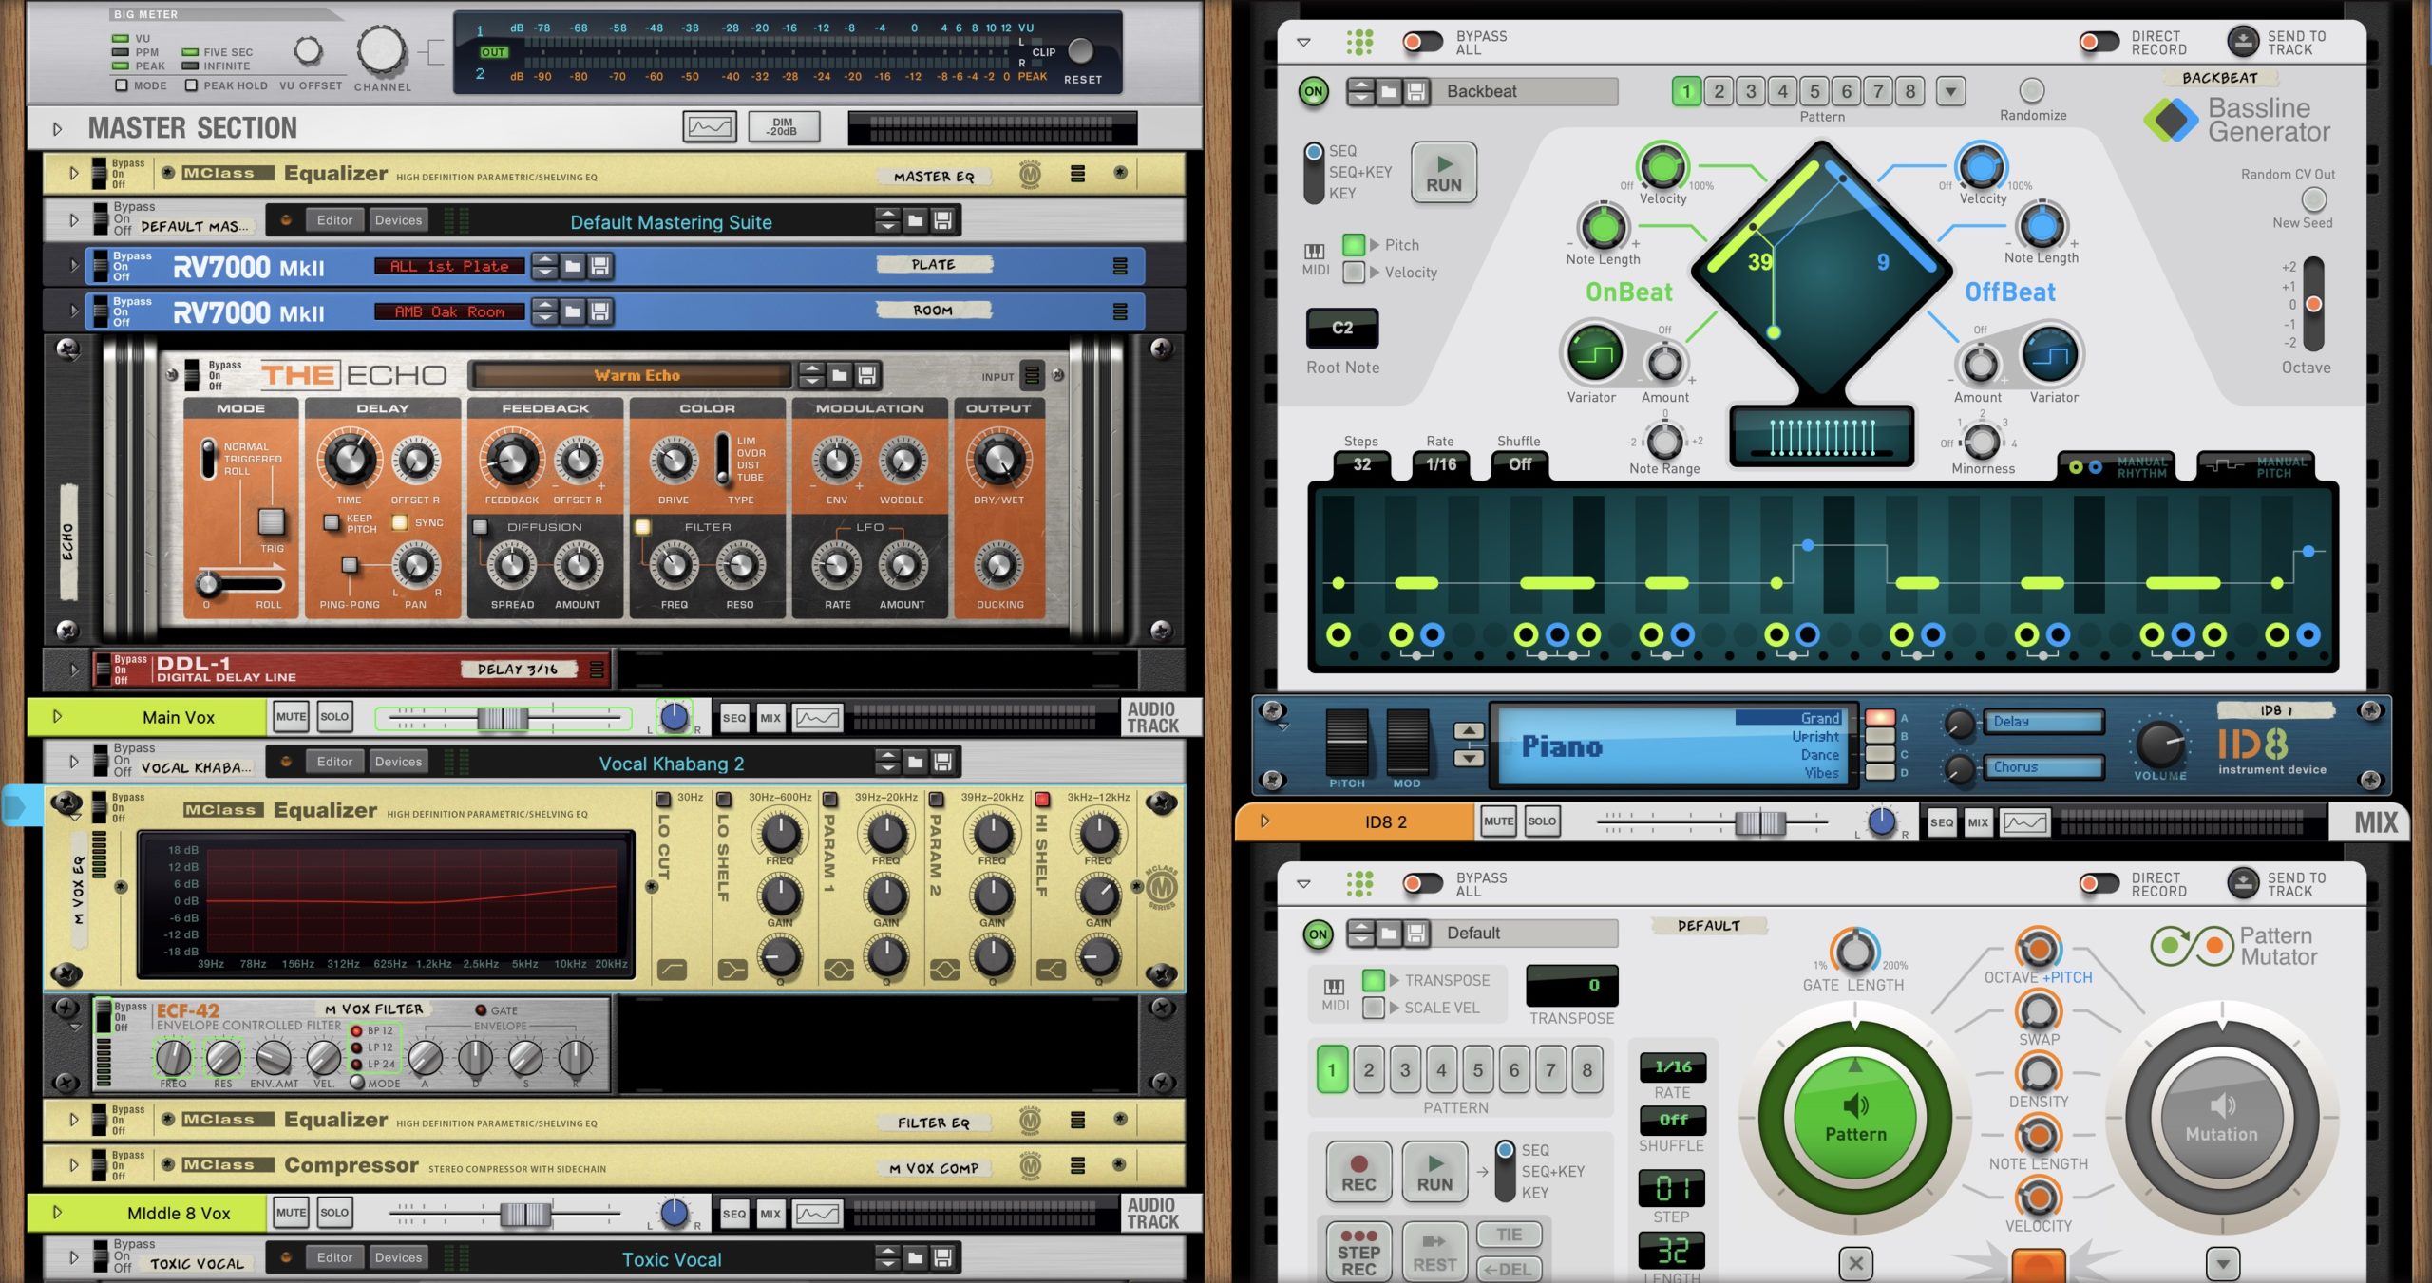
Task: Expand the ID8 2 mix channel
Action: tap(1264, 821)
